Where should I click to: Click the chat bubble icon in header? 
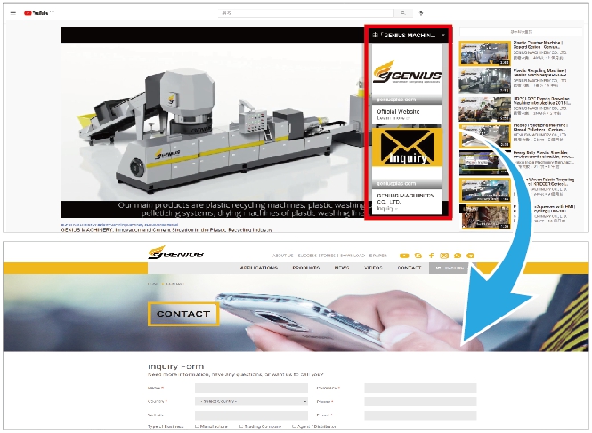coord(458,256)
